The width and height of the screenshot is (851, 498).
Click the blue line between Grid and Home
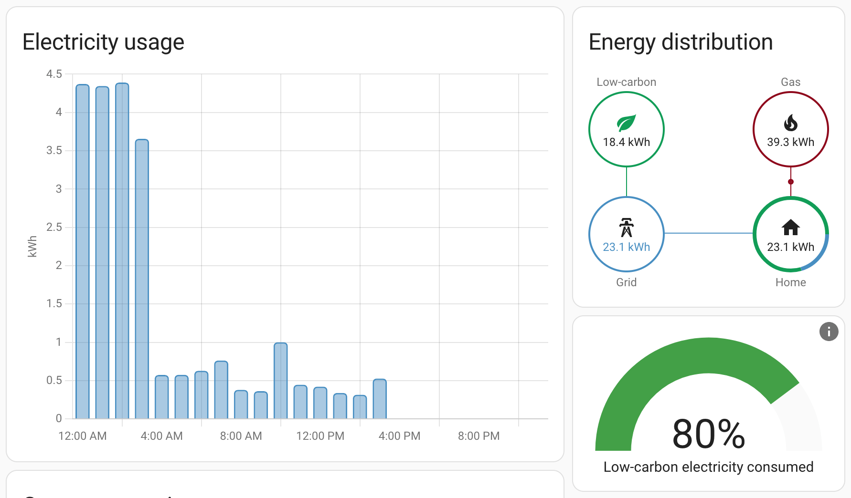click(x=708, y=233)
